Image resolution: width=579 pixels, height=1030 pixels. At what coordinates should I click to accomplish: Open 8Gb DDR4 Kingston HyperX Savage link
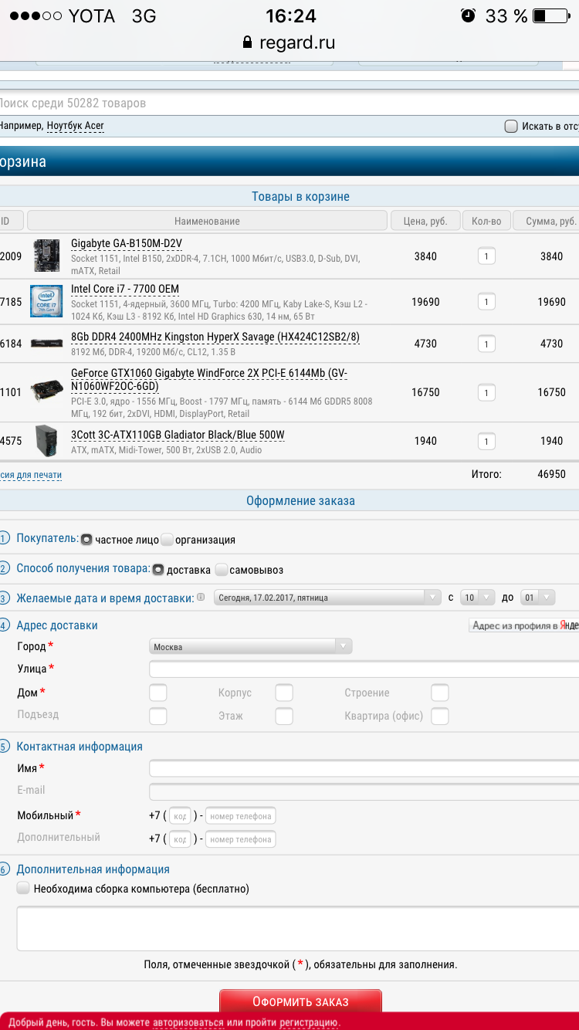coord(215,337)
